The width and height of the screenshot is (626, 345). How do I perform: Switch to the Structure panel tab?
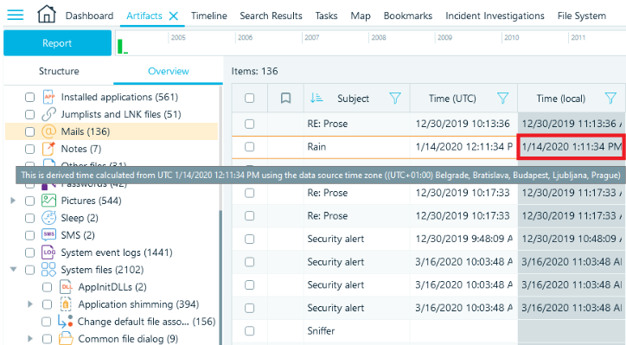tap(59, 71)
